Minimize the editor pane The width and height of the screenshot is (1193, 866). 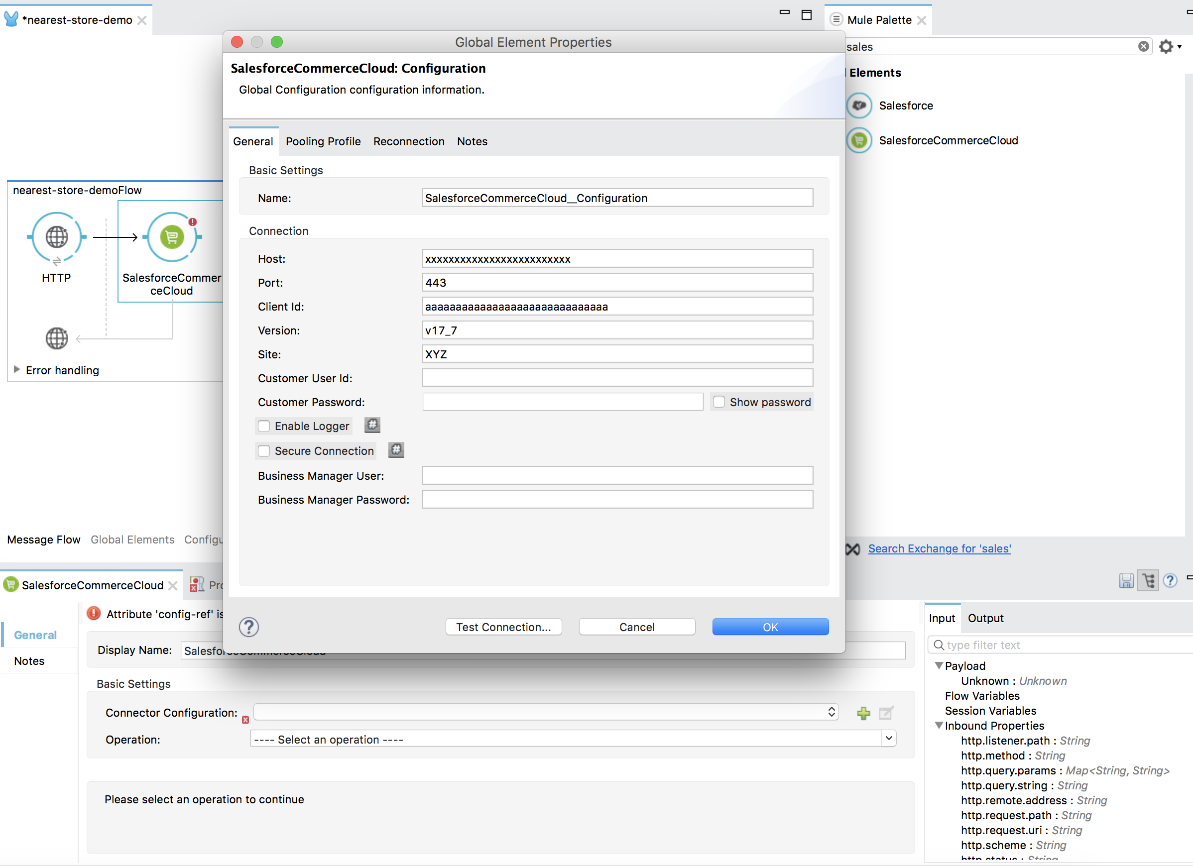coord(784,12)
